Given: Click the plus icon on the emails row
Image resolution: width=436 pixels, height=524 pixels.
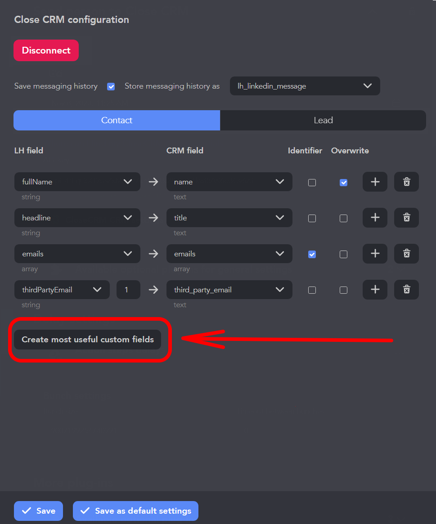Looking at the screenshot, I should tap(375, 254).
